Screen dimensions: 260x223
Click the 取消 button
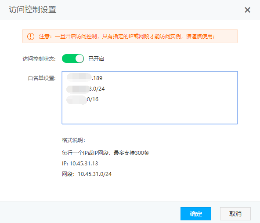point(235,214)
